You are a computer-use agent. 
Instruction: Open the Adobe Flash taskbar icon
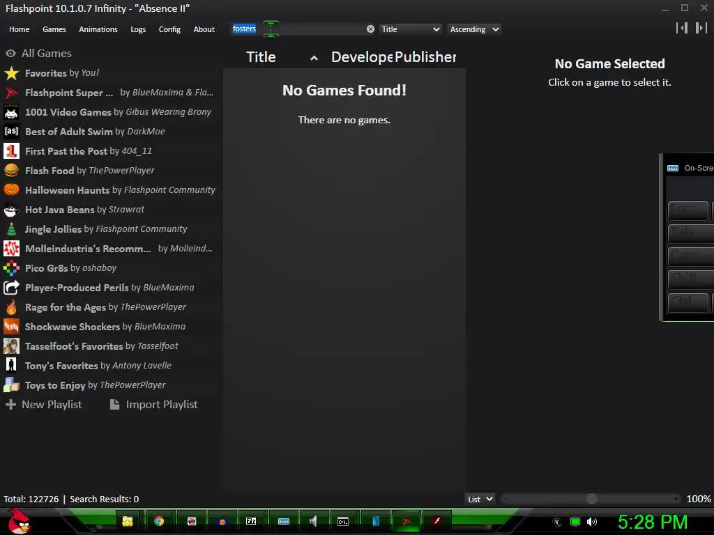click(436, 521)
